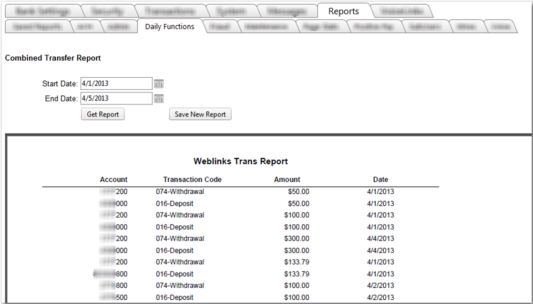Click the Transaction Code column header
This screenshot has height=304, width=533.
click(x=192, y=180)
